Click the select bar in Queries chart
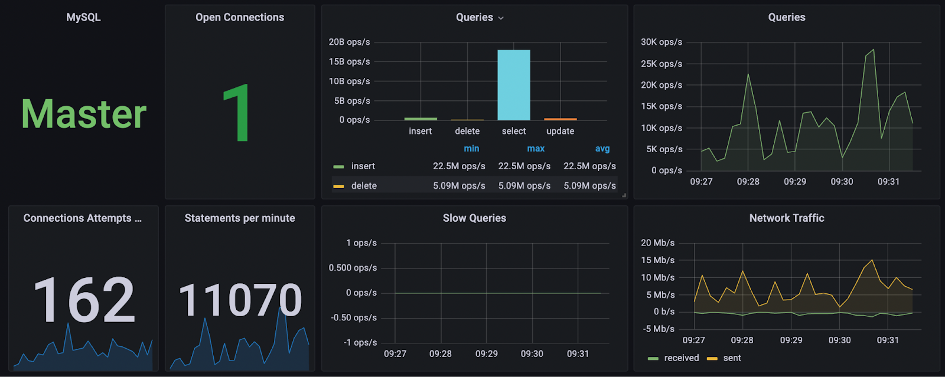The height and width of the screenshot is (377, 945). tap(514, 85)
